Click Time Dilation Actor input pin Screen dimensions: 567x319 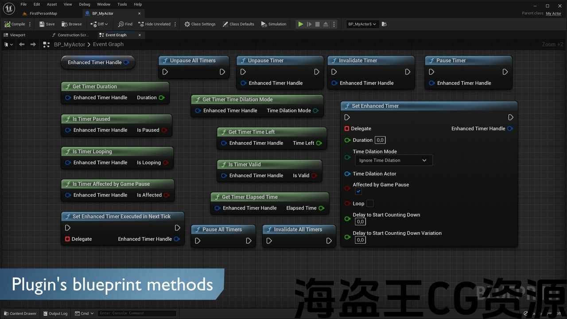(x=348, y=174)
